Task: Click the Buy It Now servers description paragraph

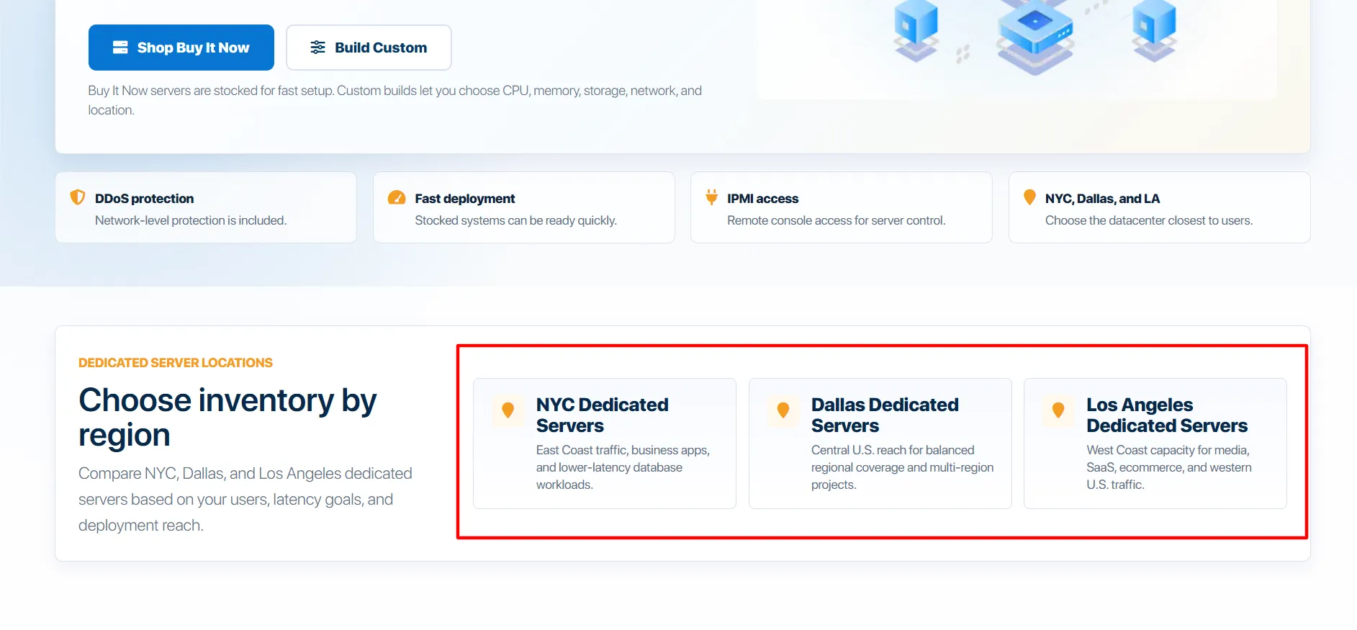Action: click(x=395, y=100)
